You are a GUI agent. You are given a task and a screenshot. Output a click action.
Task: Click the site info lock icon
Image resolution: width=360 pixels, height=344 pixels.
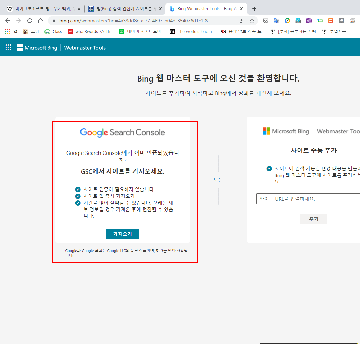(54, 21)
